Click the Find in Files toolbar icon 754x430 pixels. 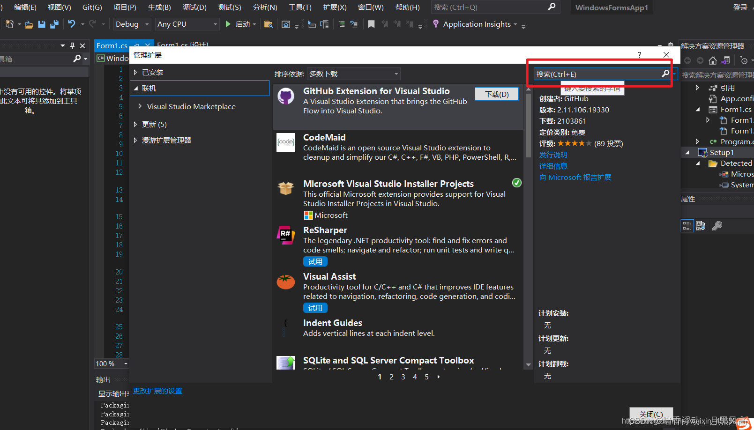coord(269,24)
